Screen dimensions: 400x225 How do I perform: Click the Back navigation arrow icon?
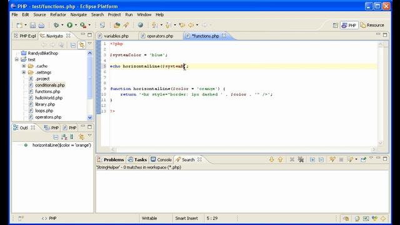191,25
